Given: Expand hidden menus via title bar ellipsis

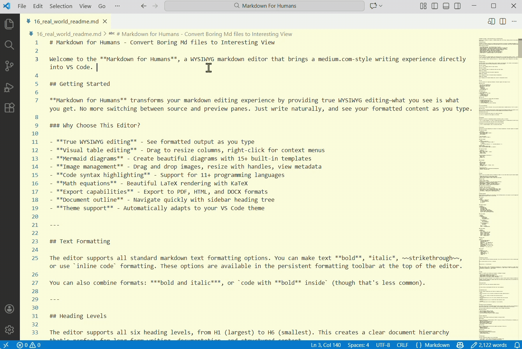Looking at the screenshot, I should 117,6.
